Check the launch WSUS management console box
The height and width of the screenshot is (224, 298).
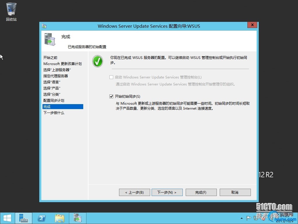tap(111, 77)
